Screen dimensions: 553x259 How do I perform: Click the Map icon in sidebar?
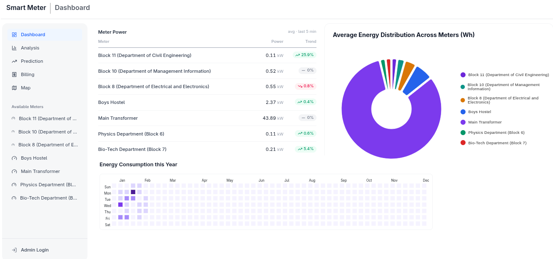coord(14,88)
